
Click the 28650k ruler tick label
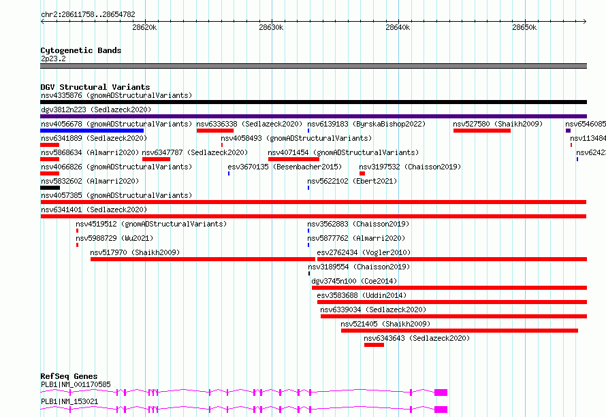coord(524,27)
